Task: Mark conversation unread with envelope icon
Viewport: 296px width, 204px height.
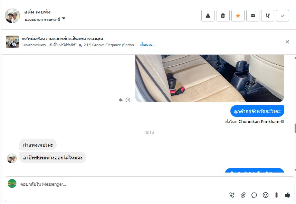Action: click(253, 16)
